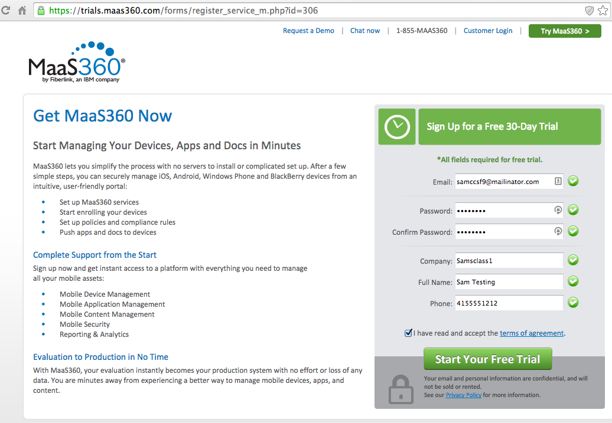Click the Company field containing Samsclass1
Viewport: 612px width, 423px height.
(x=509, y=260)
